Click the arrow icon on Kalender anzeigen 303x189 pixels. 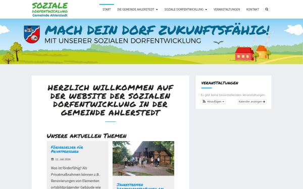pos(264,102)
